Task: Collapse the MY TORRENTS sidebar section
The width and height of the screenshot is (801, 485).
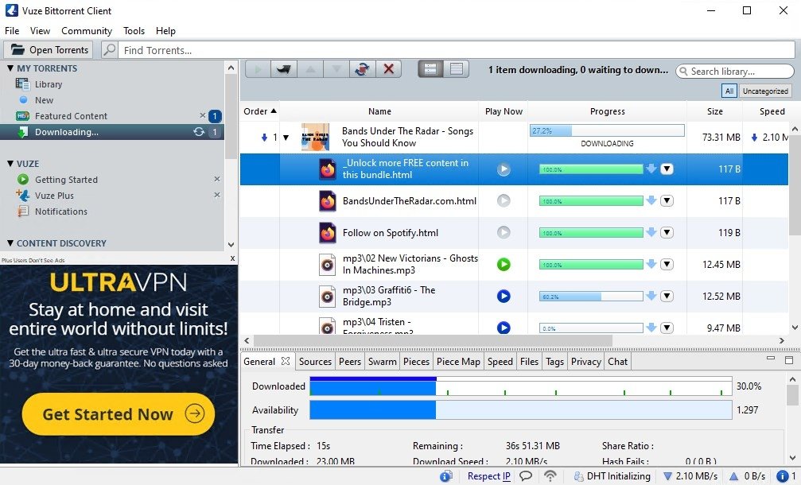Action: point(10,68)
